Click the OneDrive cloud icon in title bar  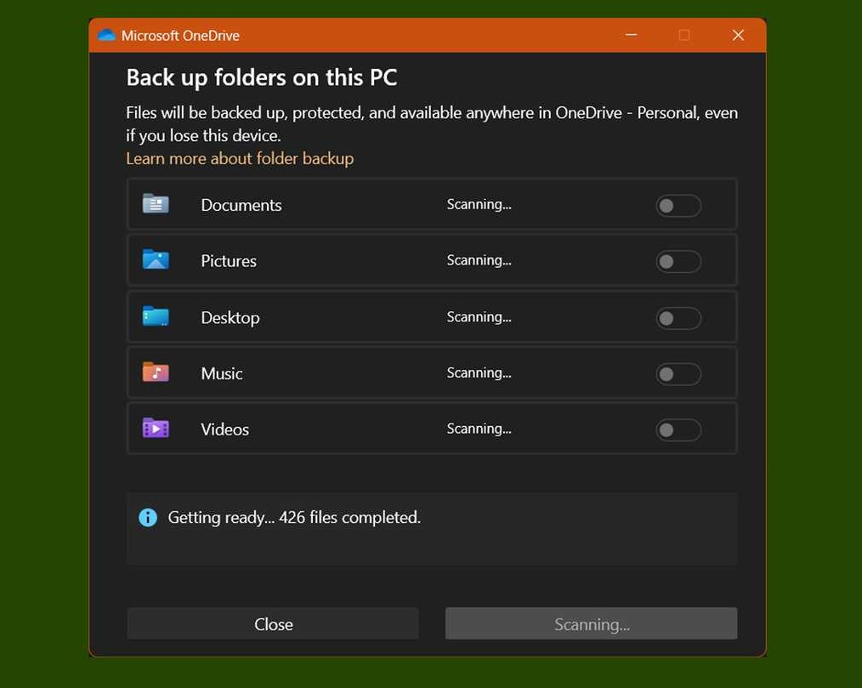coord(106,35)
